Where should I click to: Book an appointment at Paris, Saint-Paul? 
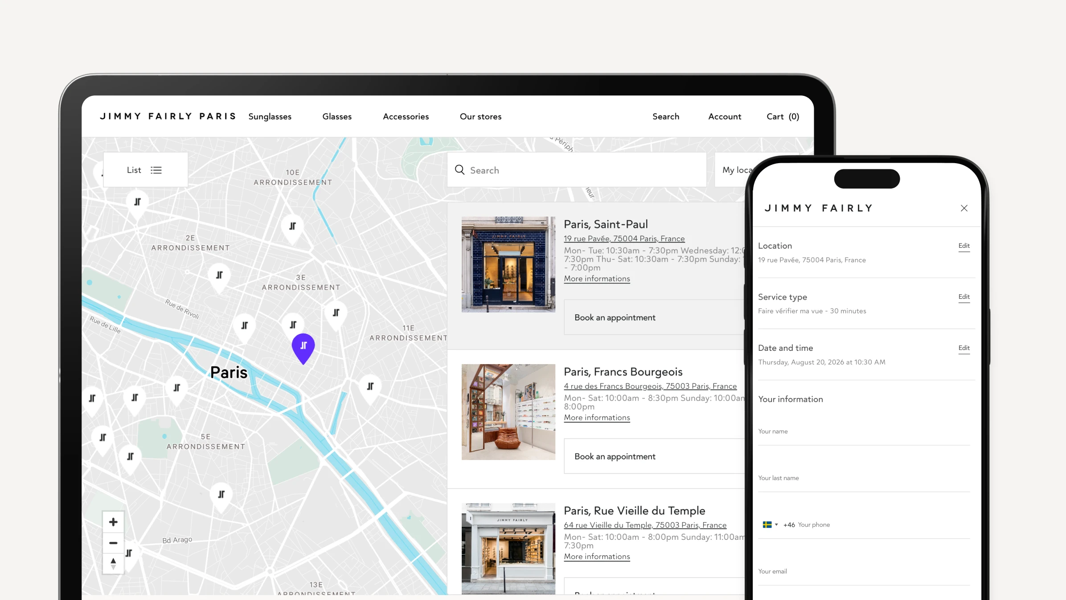click(654, 317)
